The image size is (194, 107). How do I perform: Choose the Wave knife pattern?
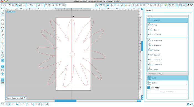(x=167, y=69)
